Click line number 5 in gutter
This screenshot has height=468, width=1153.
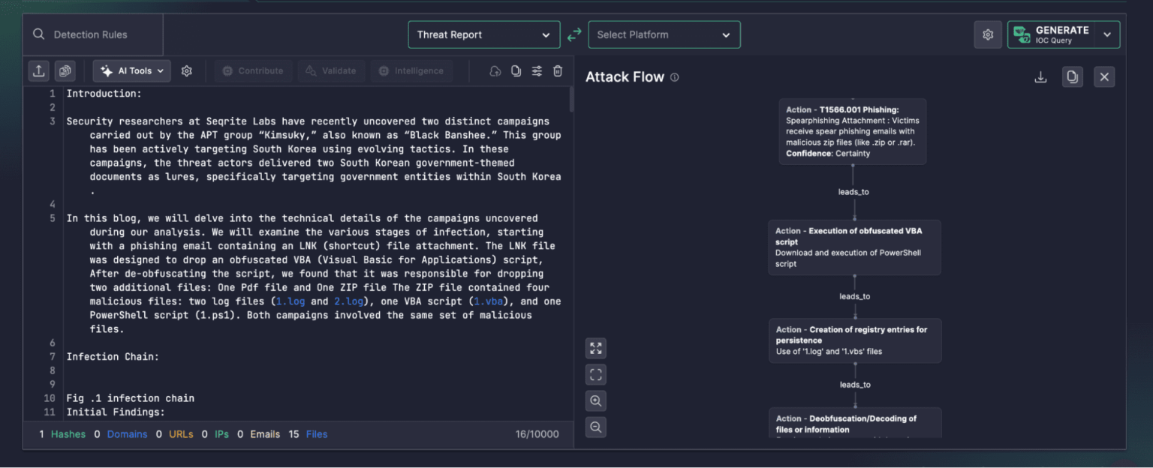53,218
